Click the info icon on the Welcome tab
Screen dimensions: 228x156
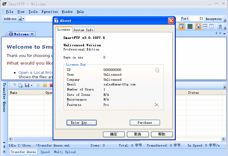tap(11, 34)
